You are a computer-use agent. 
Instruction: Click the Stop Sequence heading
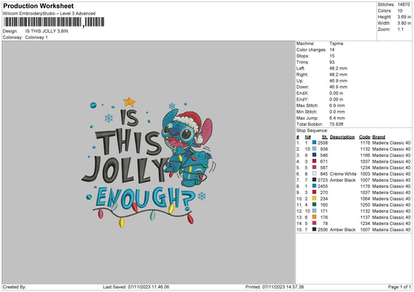312,131
